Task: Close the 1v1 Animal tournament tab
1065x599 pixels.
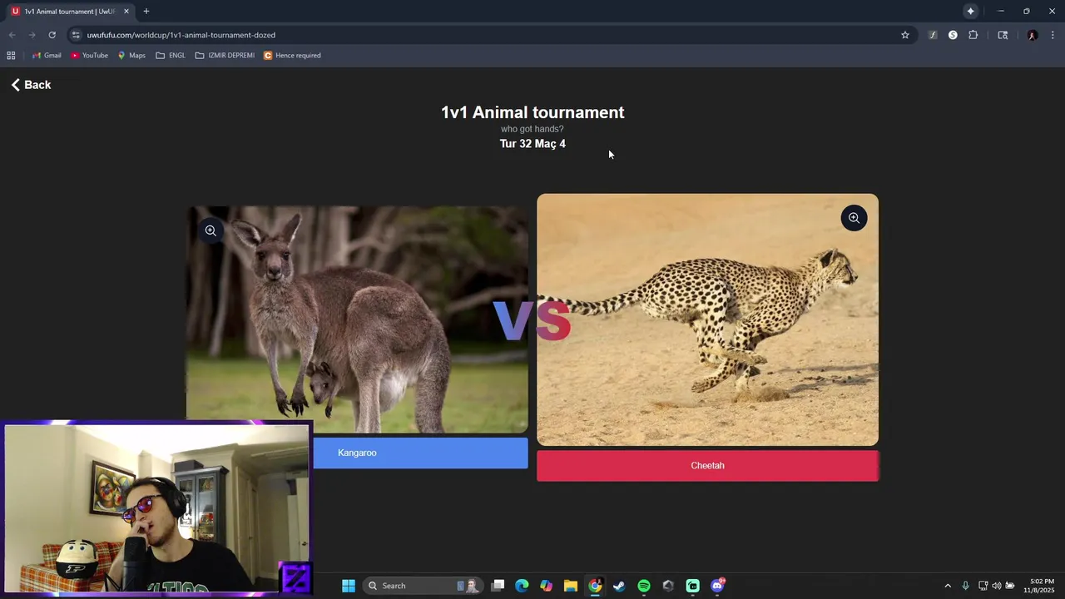Action: (126, 12)
